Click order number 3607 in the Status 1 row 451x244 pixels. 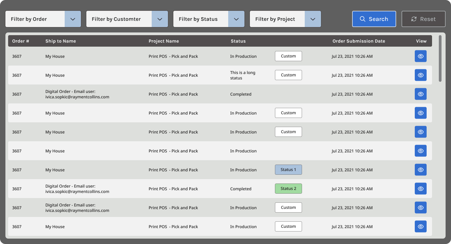(17, 170)
